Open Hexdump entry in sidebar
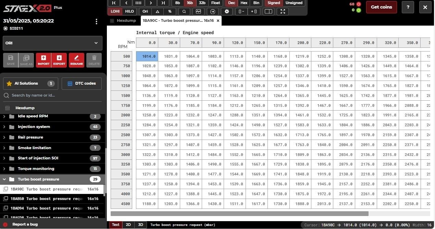 (52, 108)
